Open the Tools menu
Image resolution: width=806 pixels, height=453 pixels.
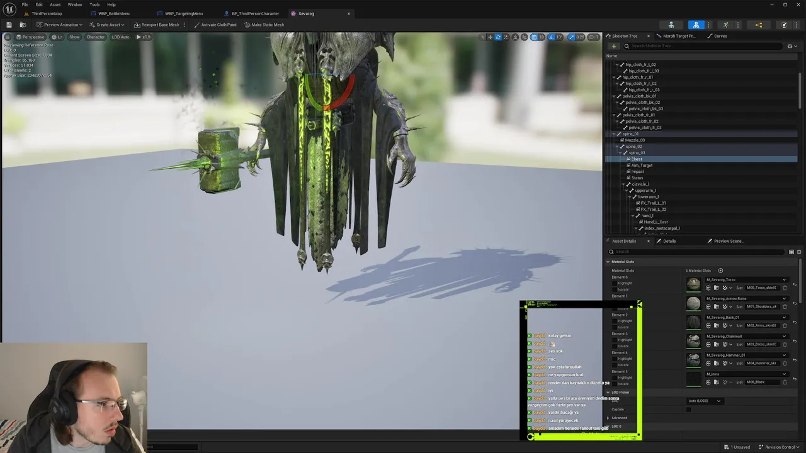(x=94, y=4)
